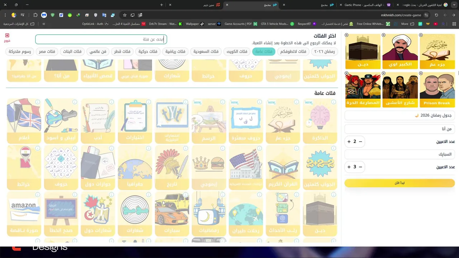459x258 pixels.
Task: Open info icon on أبيض و أسود card
Action: 75,102
